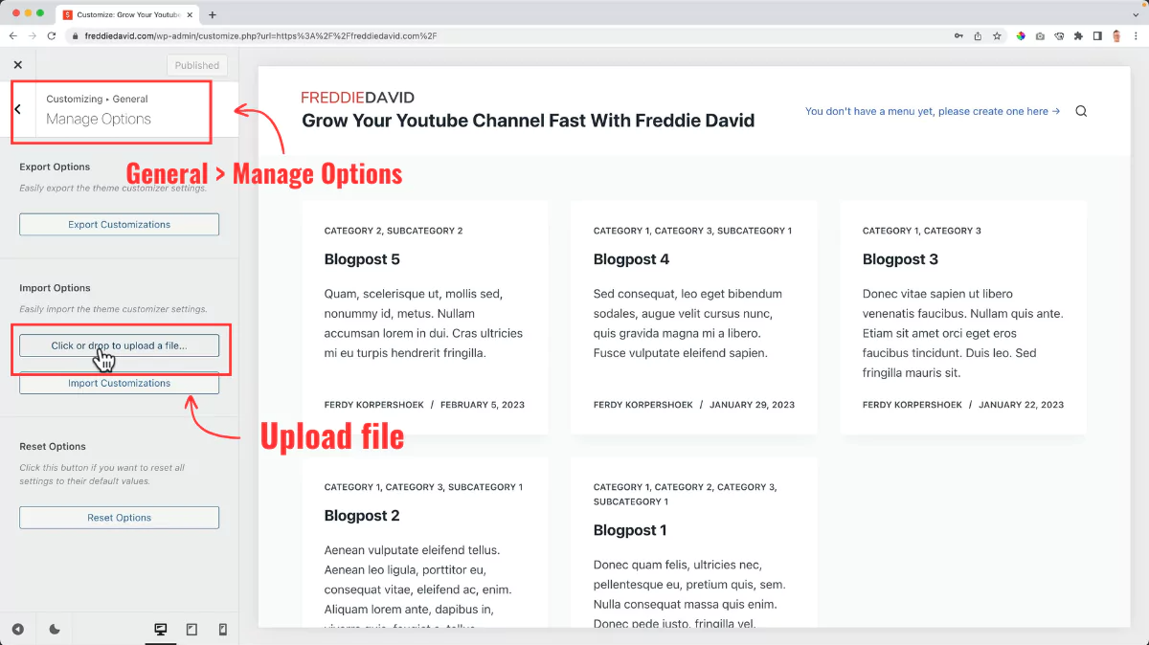Open the camera extension in the toolbar
1149x645 pixels.
1040,34
